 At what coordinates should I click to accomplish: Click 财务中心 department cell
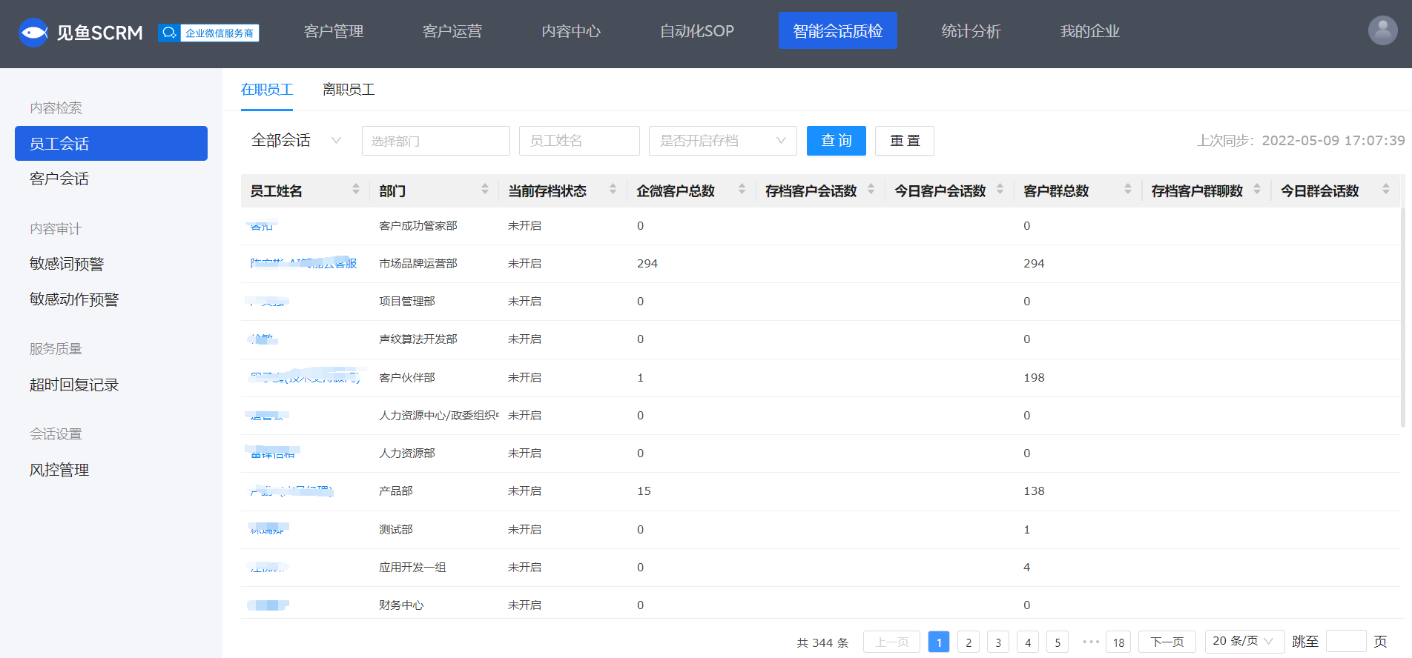[401, 605]
